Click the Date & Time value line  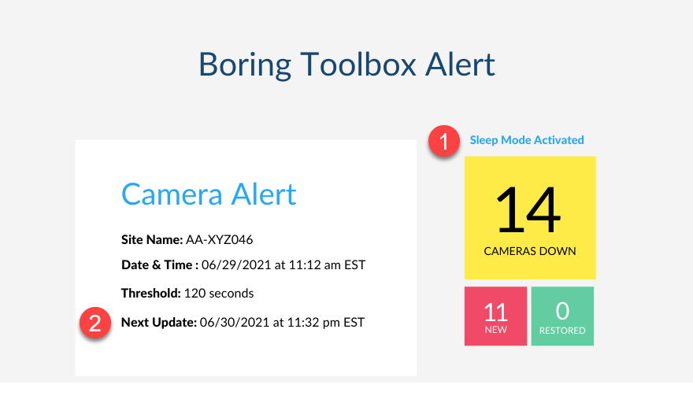pos(243,264)
